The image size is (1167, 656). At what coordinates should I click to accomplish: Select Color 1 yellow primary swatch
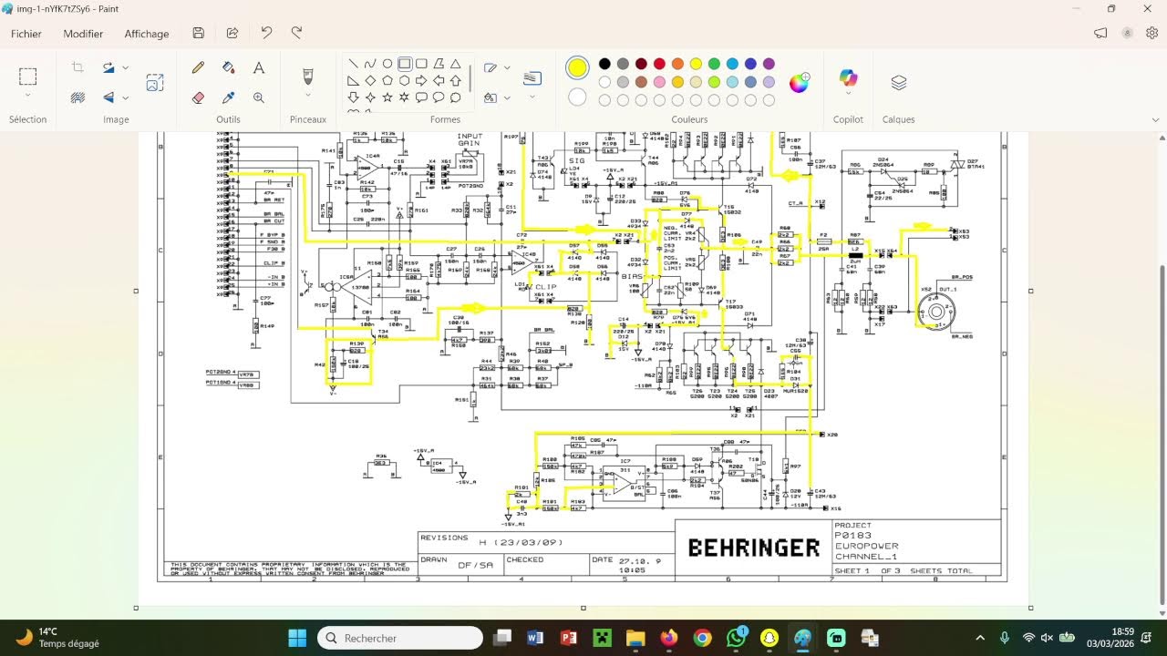577,68
